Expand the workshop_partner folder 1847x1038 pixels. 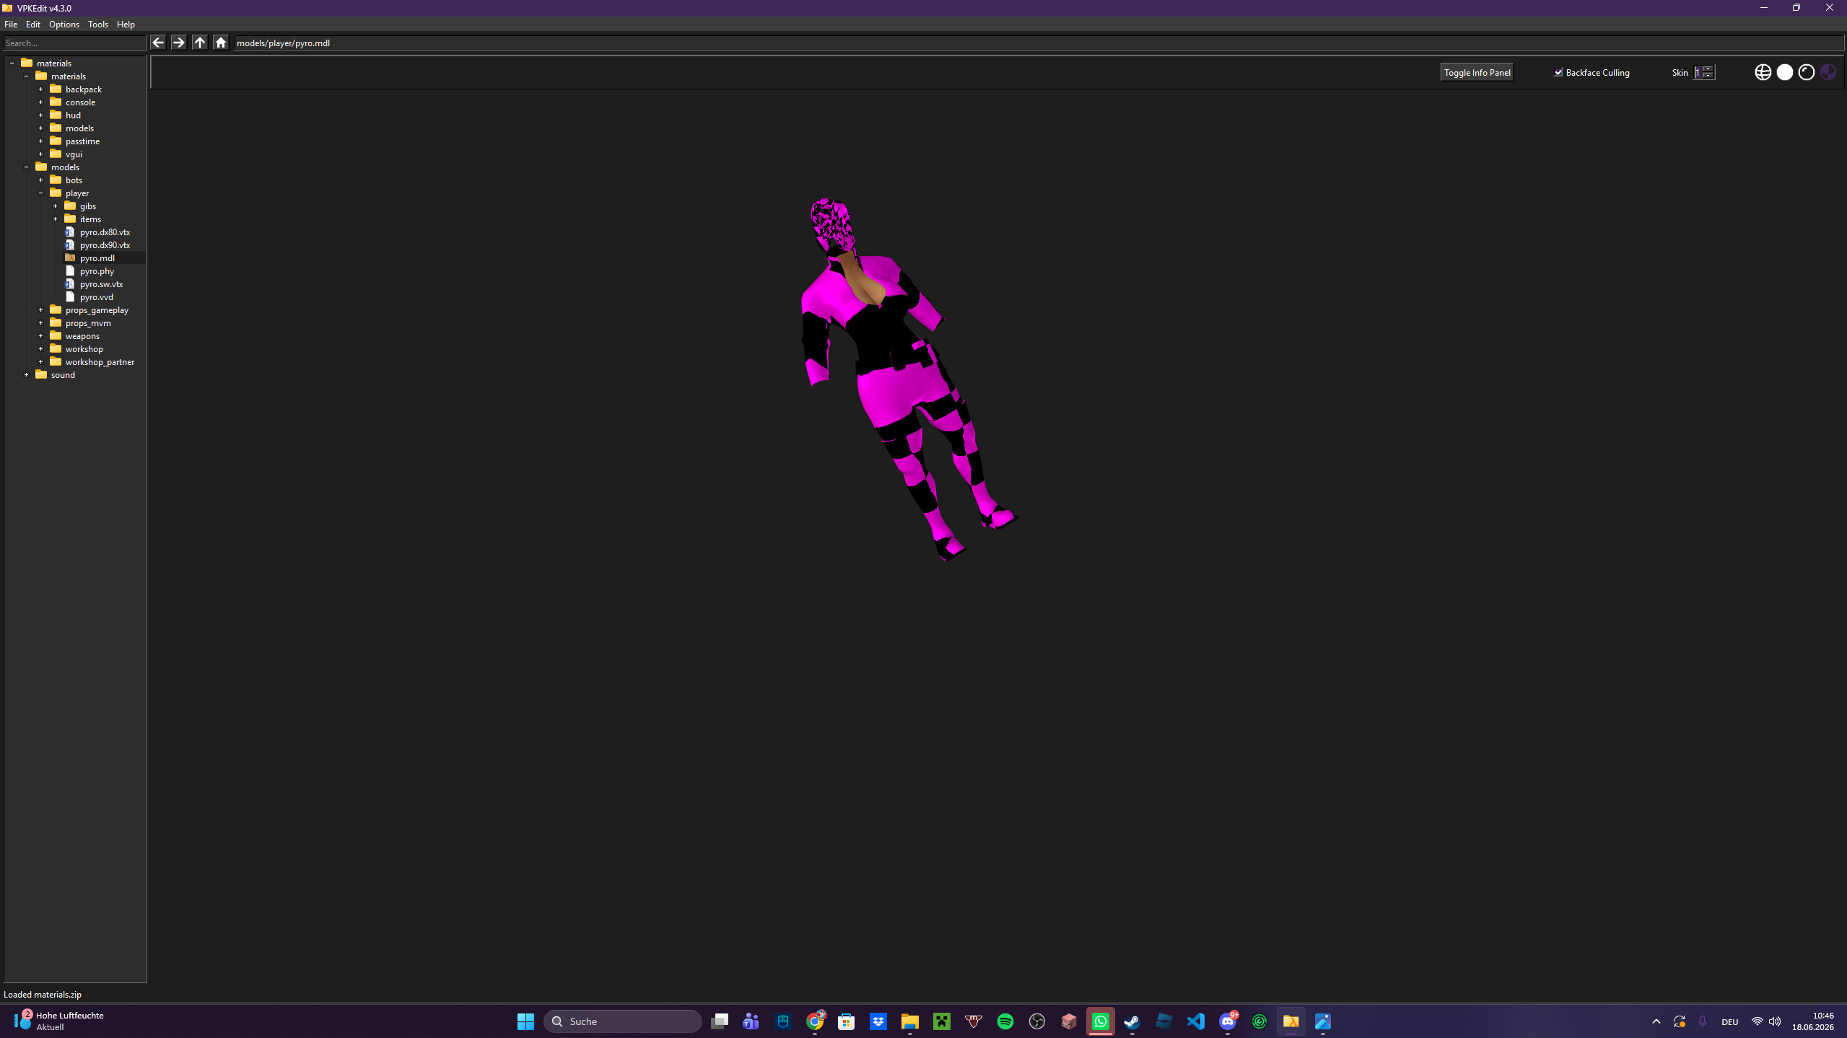coord(41,362)
